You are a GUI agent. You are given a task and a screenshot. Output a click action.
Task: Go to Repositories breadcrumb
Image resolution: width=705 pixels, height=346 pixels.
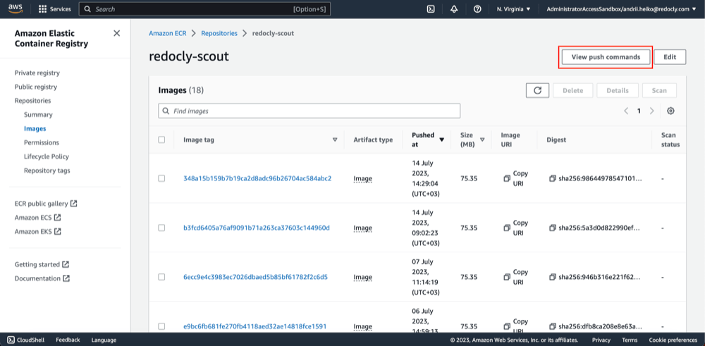[219, 33]
